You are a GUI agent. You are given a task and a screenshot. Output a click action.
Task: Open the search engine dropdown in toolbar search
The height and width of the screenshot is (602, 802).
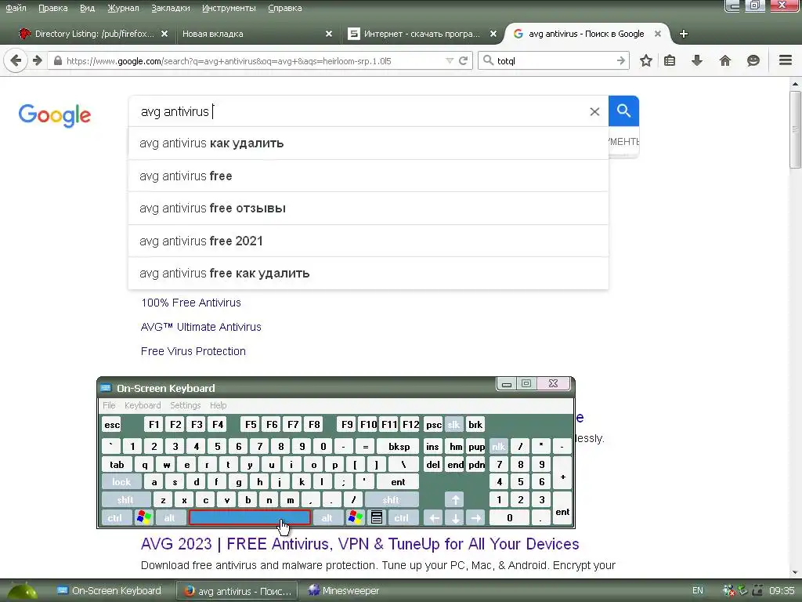point(488,61)
